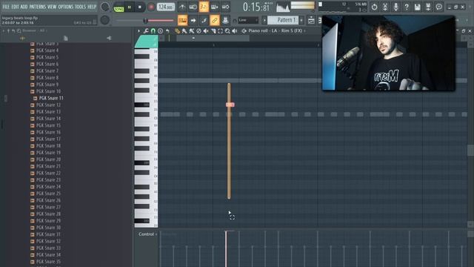This screenshot has width=474, height=267.
Task: Click the question mark help icon
Action: click(x=407, y=7)
